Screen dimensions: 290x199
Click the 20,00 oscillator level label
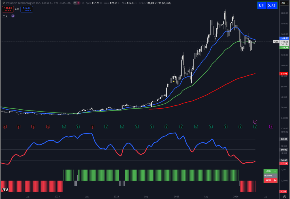[x=284, y=160]
